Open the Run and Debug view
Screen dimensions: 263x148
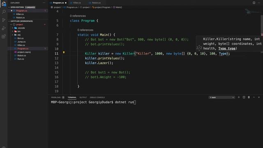[x=4, y=28]
